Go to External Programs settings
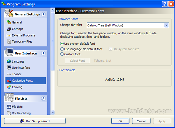 pyautogui.click(x=24, y=35)
